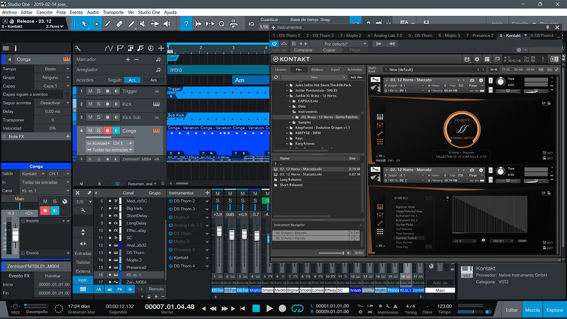Click the camera snapshot icon on Staccato instrument
The height and width of the screenshot is (319, 567).
pyautogui.click(x=472, y=80)
